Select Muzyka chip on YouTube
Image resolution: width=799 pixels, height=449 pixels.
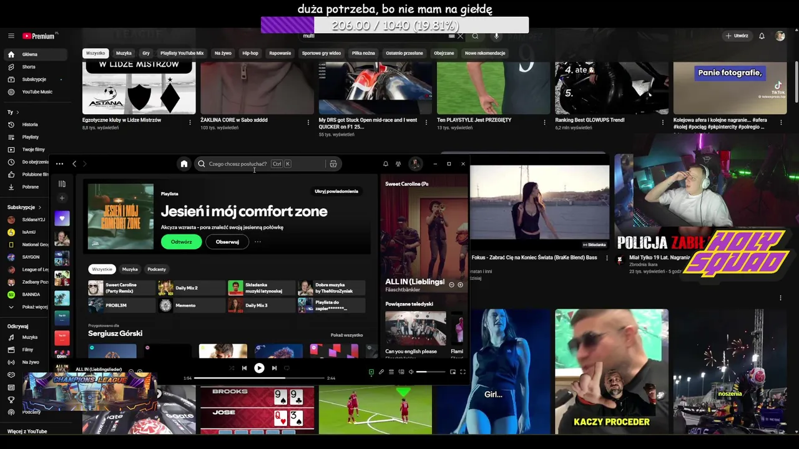click(x=124, y=53)
